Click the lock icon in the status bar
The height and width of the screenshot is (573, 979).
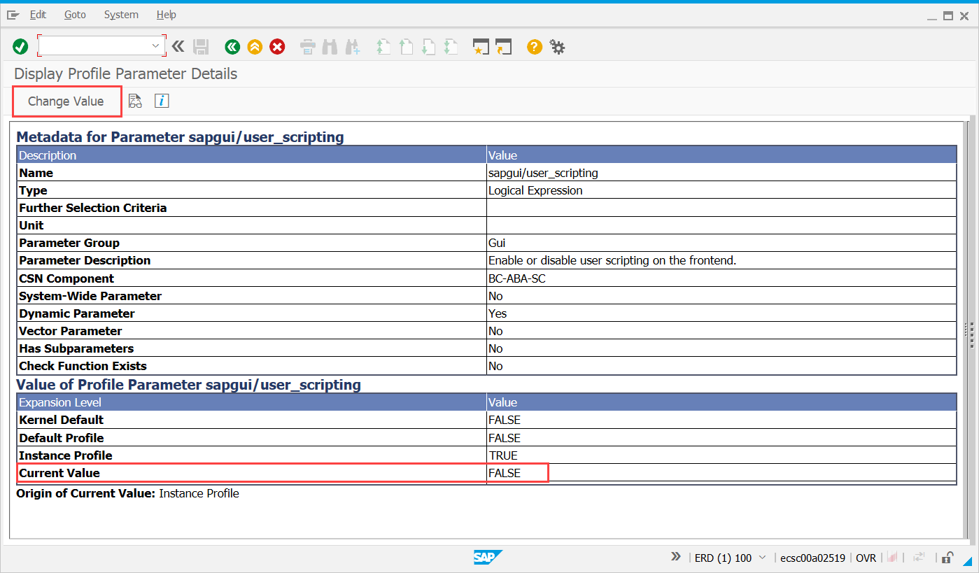coord(947,558)
